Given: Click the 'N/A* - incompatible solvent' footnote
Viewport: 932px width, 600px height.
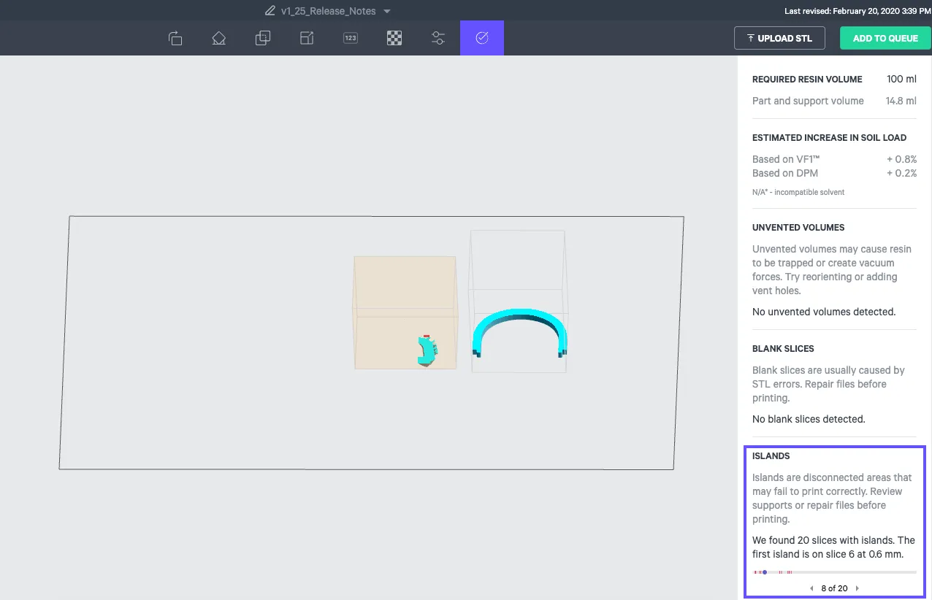Looking at the screenshot, I should tap(798, 193).
